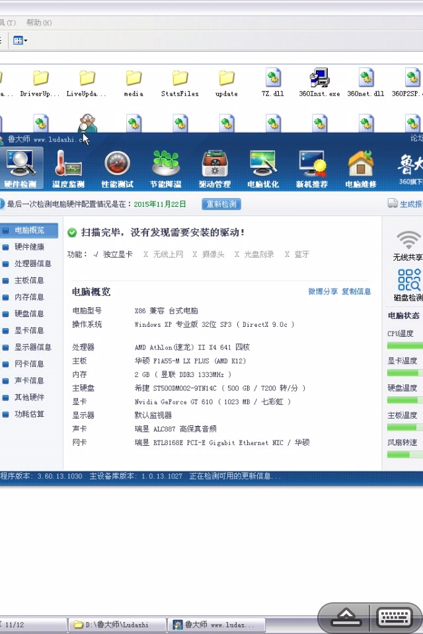This screenshot has height=634, width=423.
Task: Open the 节能降温 energy saving section
Action: (166, 169)
